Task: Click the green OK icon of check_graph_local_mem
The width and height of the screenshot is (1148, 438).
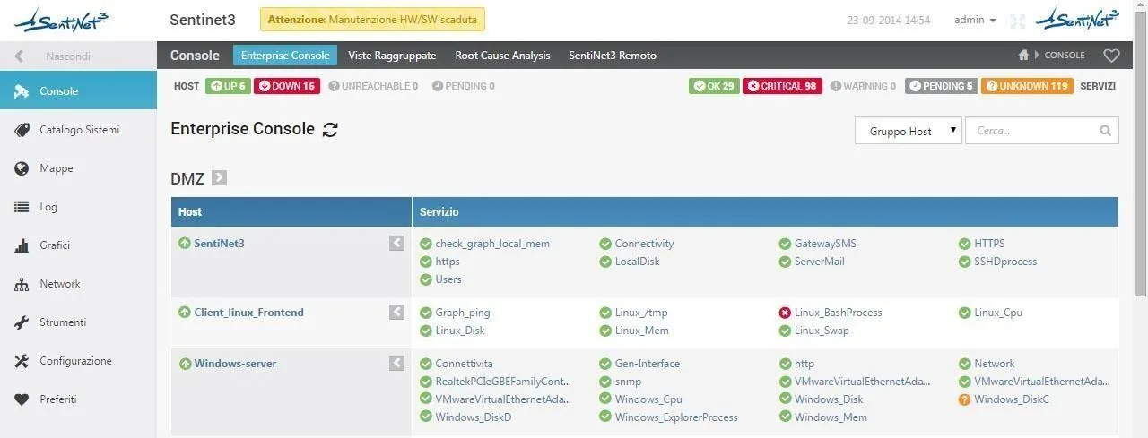Action: click(x=426, y=244)
